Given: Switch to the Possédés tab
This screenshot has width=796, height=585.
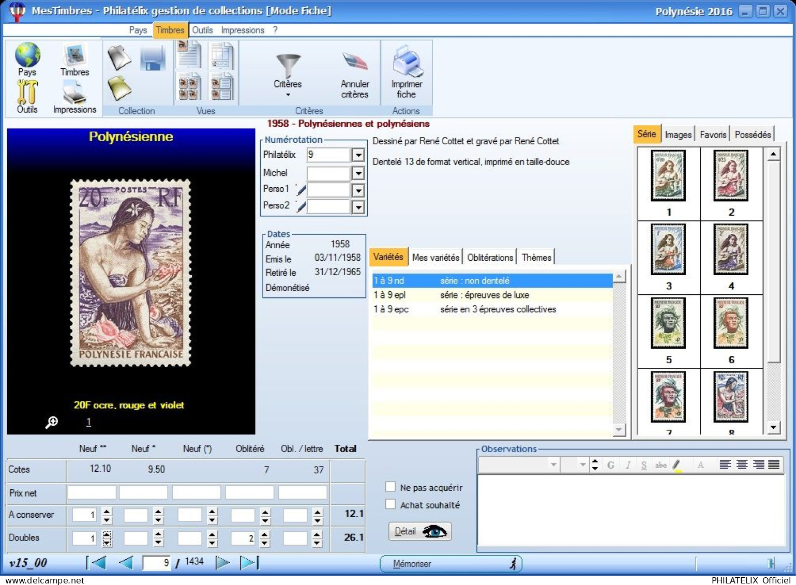Looking at the screenshot, I should coord(753,134).
